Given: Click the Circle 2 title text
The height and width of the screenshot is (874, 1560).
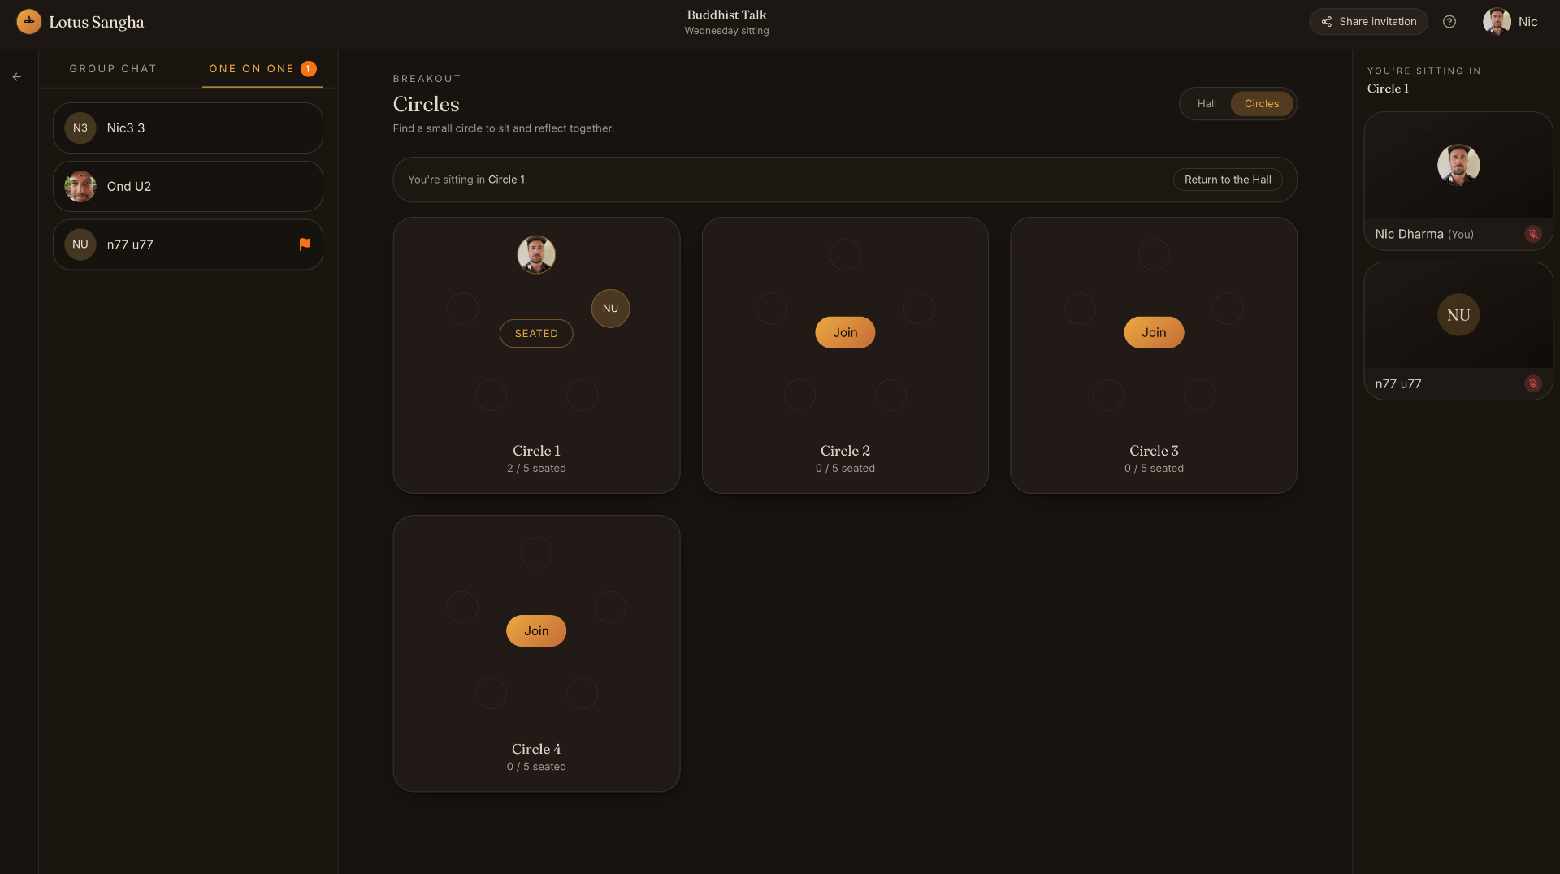Looking at the screenshot, I should [x=845, y=451].
